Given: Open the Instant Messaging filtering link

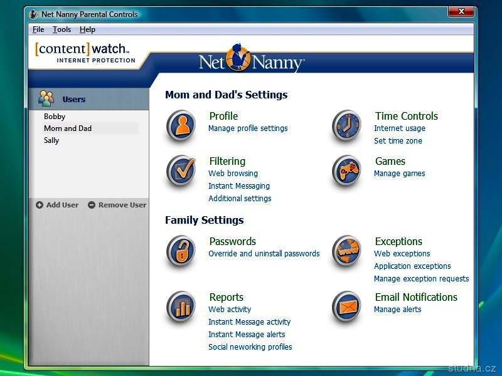Looking at the screenshot, I should tap(239, 185).
